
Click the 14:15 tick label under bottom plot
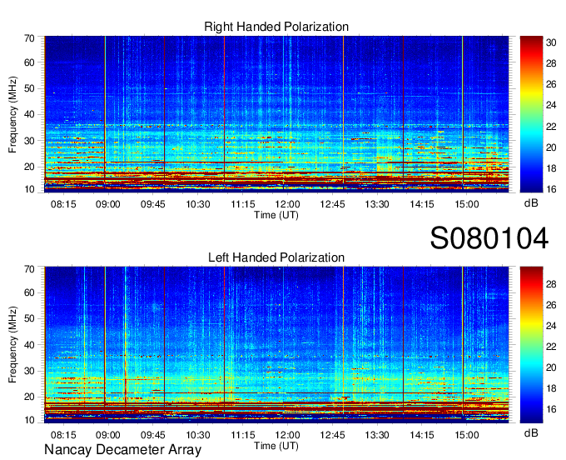coord(422,435)
